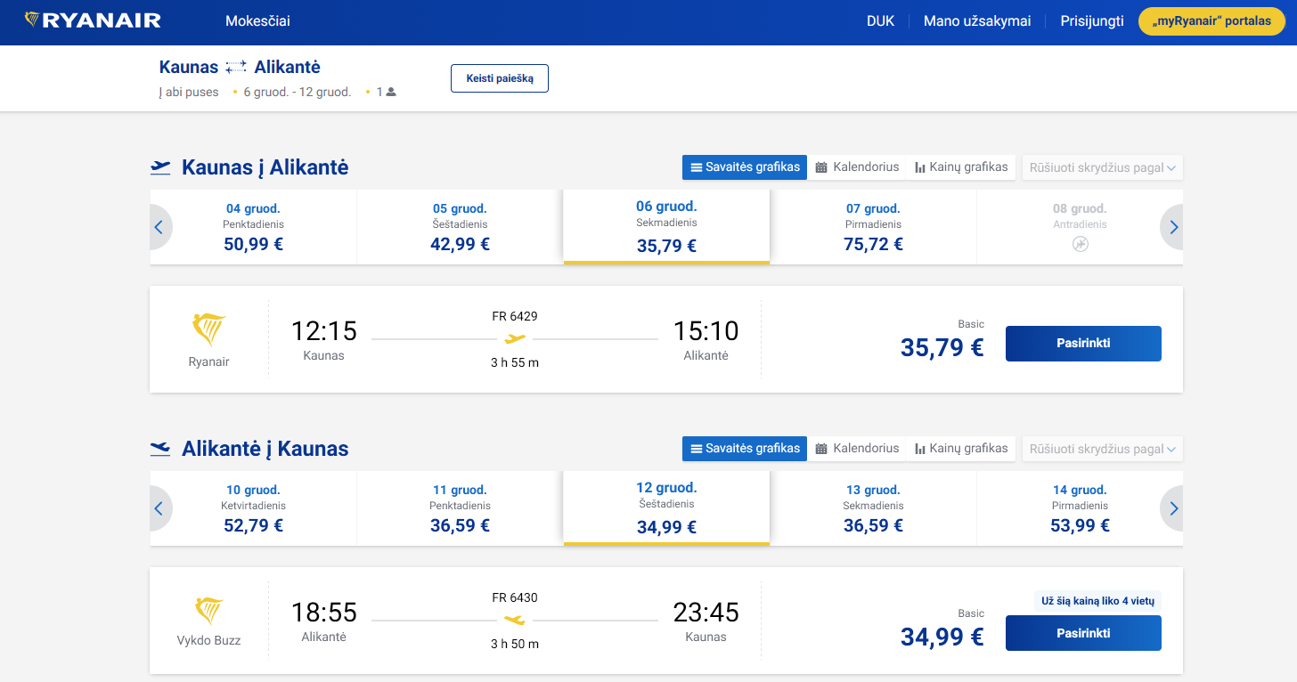
Task: Select 13 gruod. Sekmadienis 36,59 €
Action: tap(873, 508)
